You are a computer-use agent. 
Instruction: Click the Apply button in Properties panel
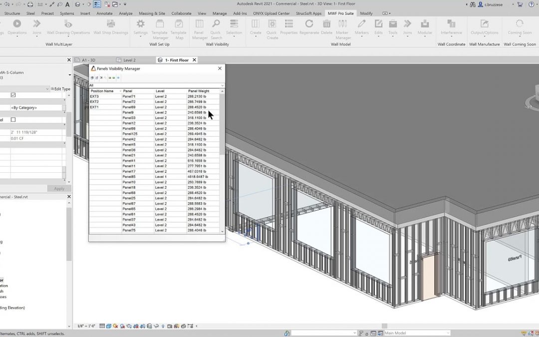tap(59, 188)
